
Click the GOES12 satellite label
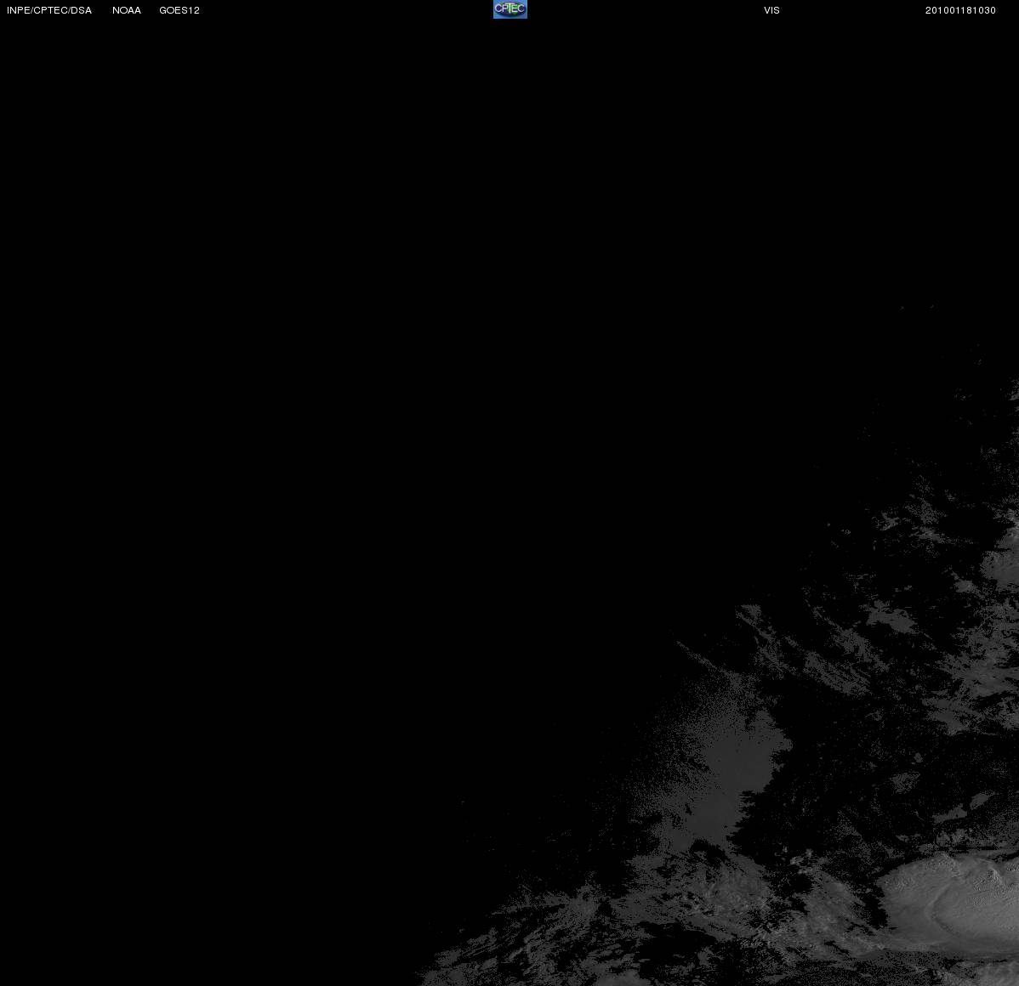(179, 10)
